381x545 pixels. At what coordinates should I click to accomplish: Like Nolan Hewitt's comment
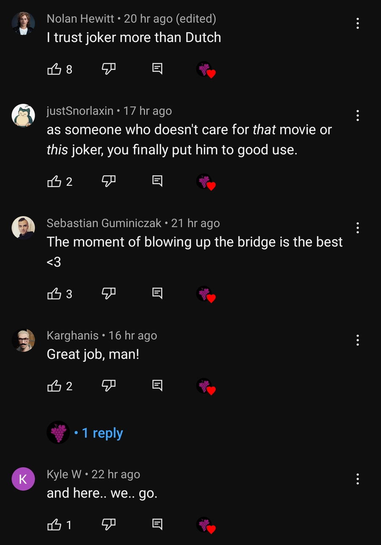pyautogui.click(x=54, y=69)
